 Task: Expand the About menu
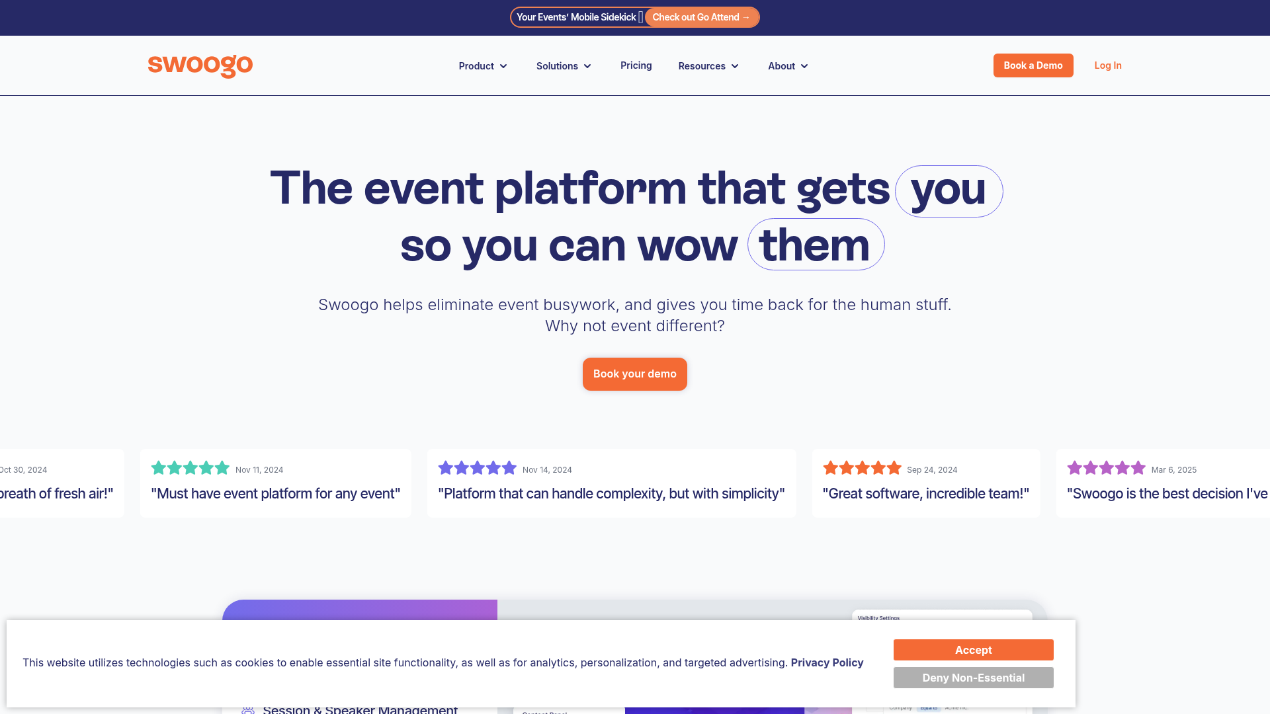point(787,65)
